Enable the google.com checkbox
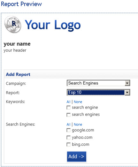The height and width of the screenshot is (167, 138). pos(68,130)
